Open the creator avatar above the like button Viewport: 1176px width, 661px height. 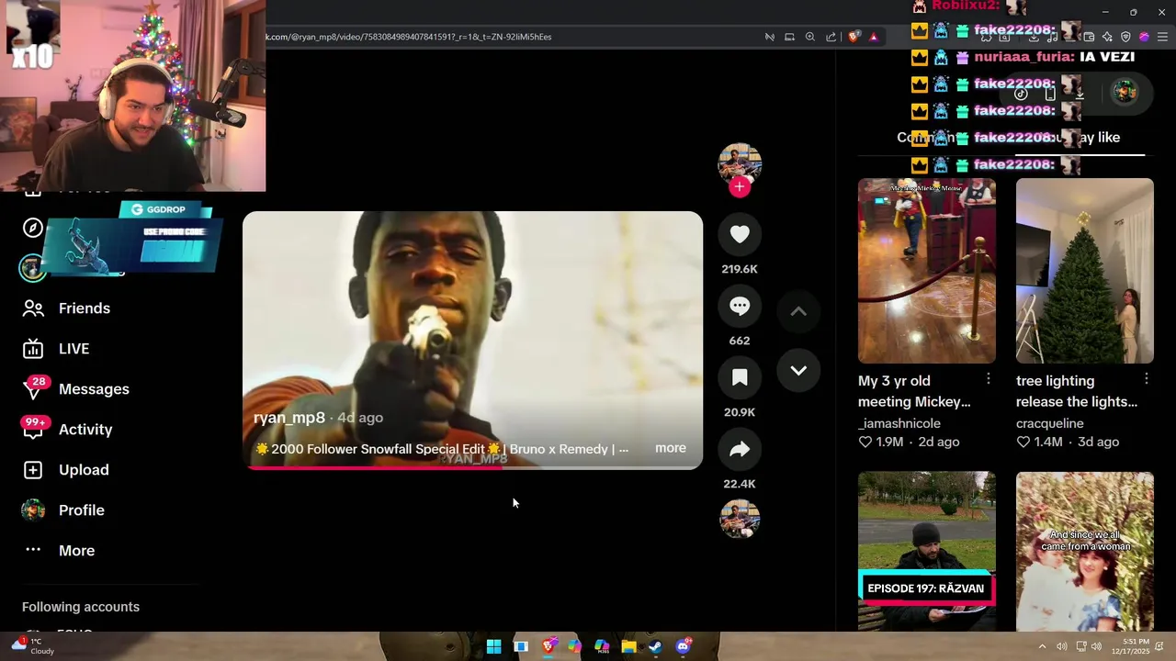tap(740, 163)
